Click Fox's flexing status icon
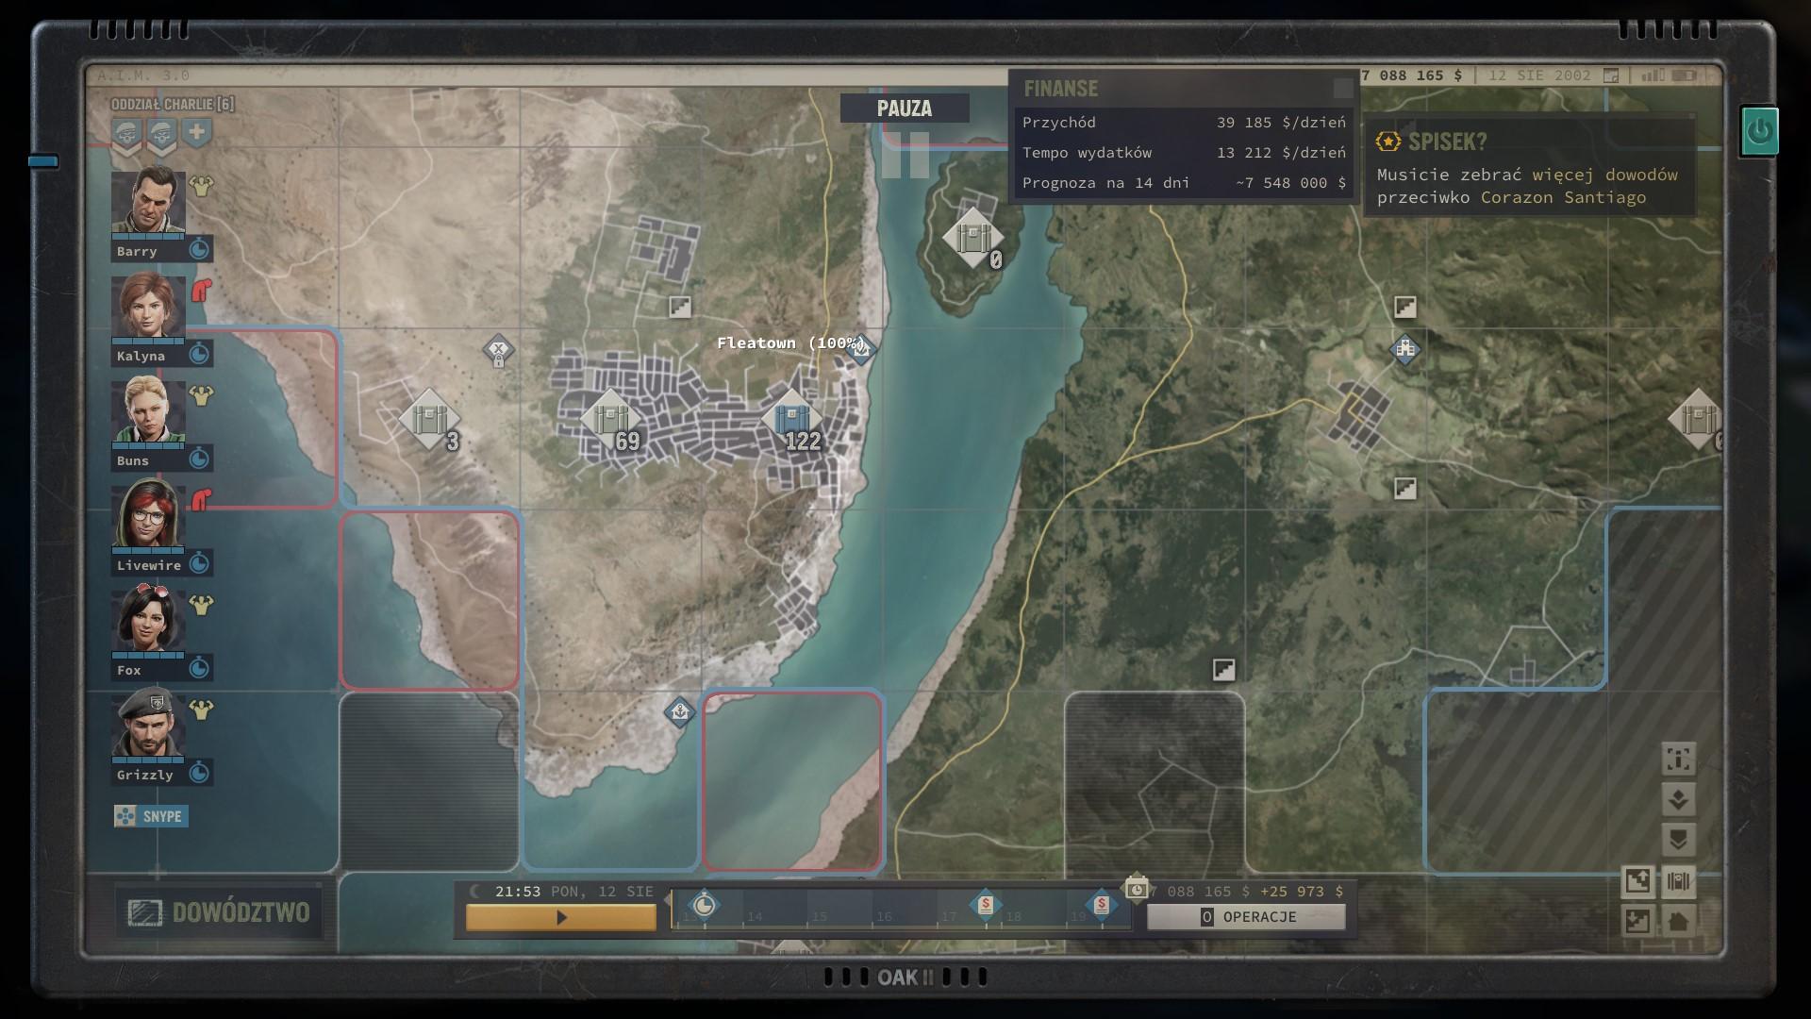1811x1019 pixels. click(x=201, y=605)
